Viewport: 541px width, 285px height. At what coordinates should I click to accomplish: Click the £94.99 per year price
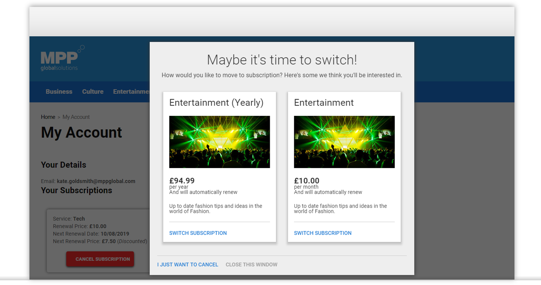182,181
